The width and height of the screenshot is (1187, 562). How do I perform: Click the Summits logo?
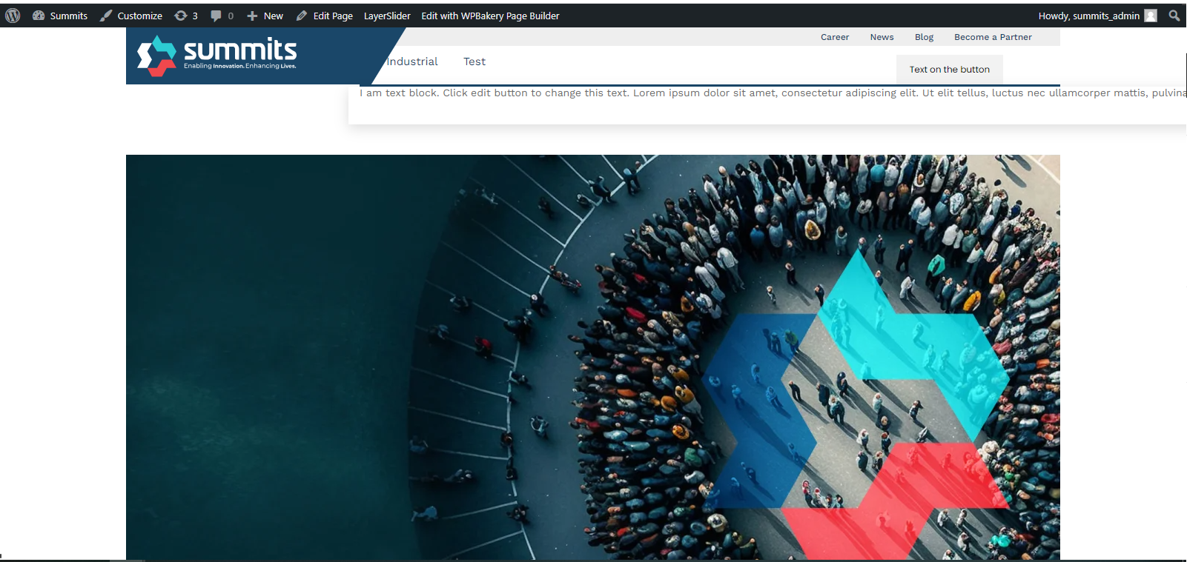tap(217, 56)
